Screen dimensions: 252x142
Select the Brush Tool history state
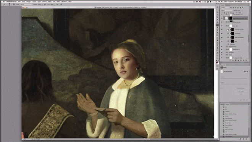click(228, 123)
